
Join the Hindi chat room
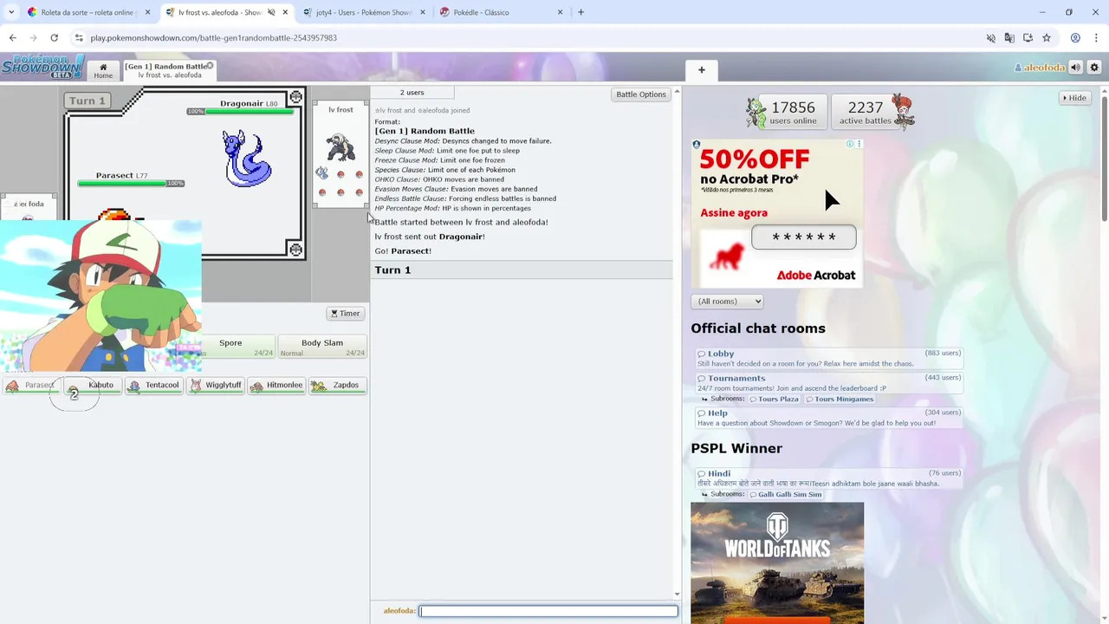[x=829, y=478]
